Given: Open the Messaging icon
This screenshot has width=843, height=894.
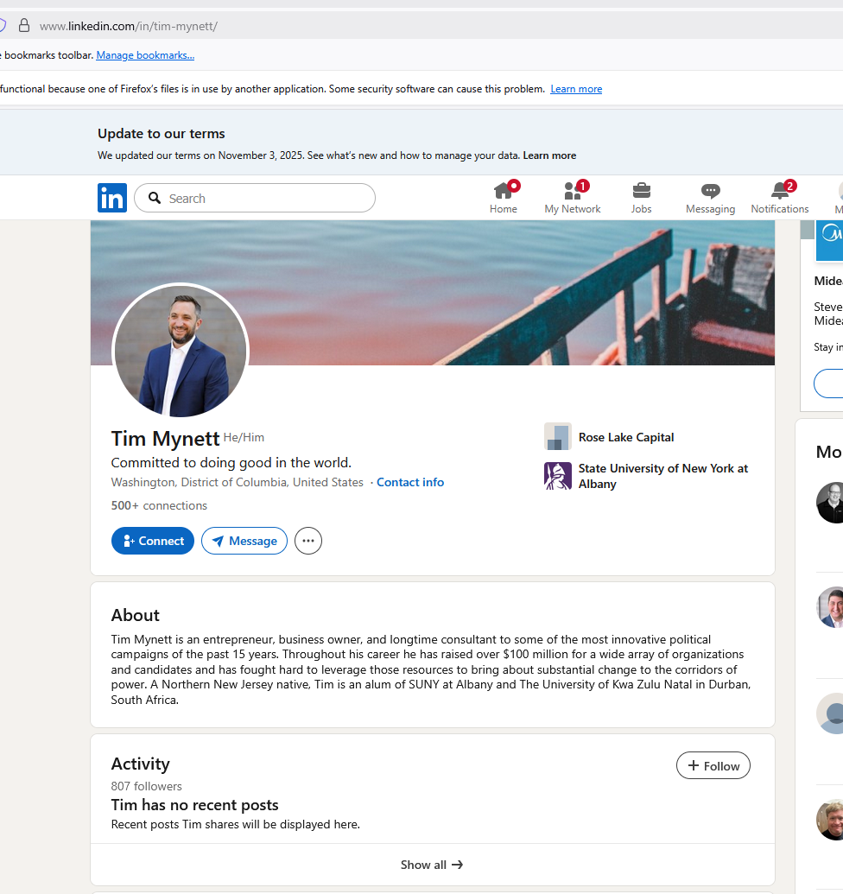Looking at the screenshot, I should (710, 191).
